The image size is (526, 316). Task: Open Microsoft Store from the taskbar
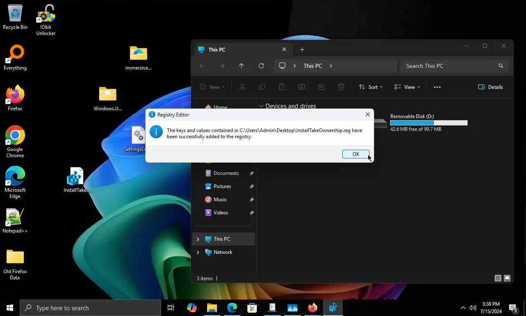pos(252,308)
